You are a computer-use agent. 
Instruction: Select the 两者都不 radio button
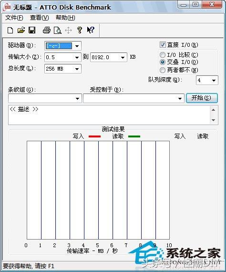tap(163, 70)
